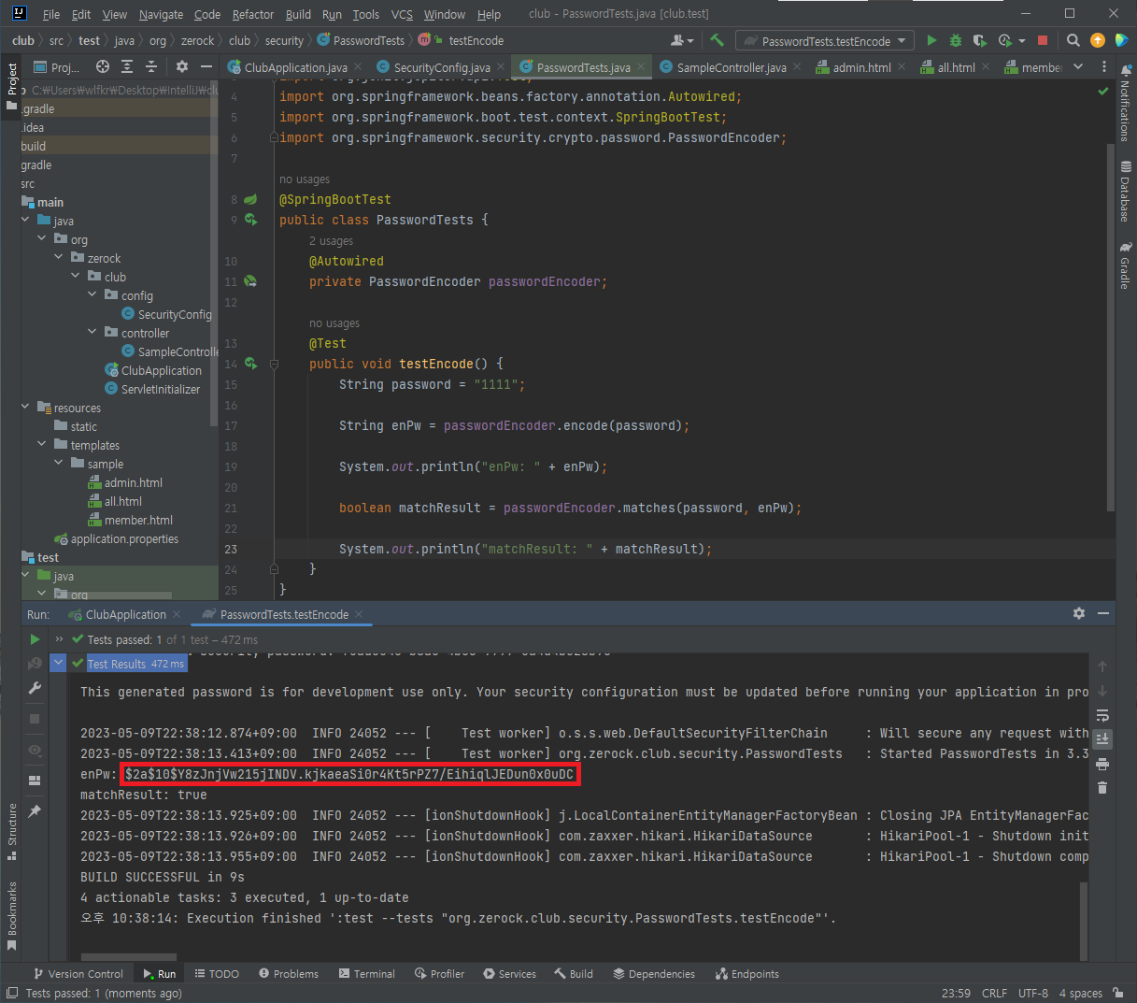This screenshot has height=1003, width=1137.
Task: Click the orange IDE update arrow icon
Action: click(x=1098, y=40)
